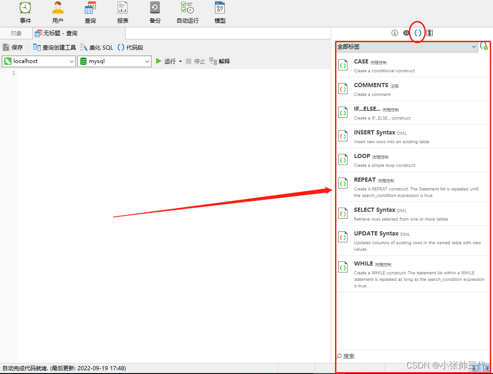Click the UPDATE Syntax snippet file icon
Screen dimensions: 493x374
point(343,237)
